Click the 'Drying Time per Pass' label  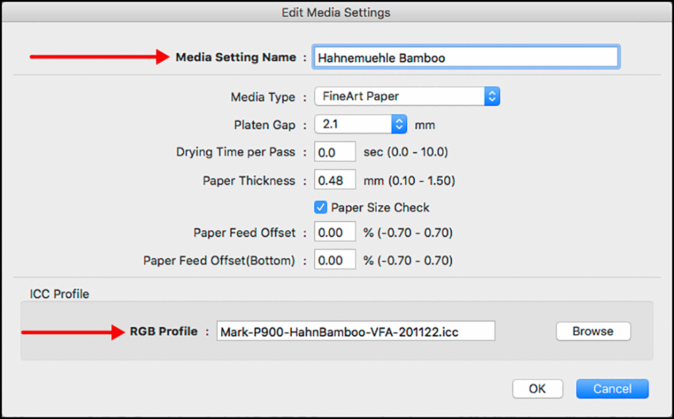pyautogui.click(x=235, y=152)
